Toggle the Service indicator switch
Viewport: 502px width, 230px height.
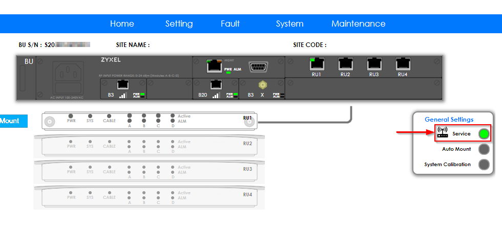click(x=484, y=134)
